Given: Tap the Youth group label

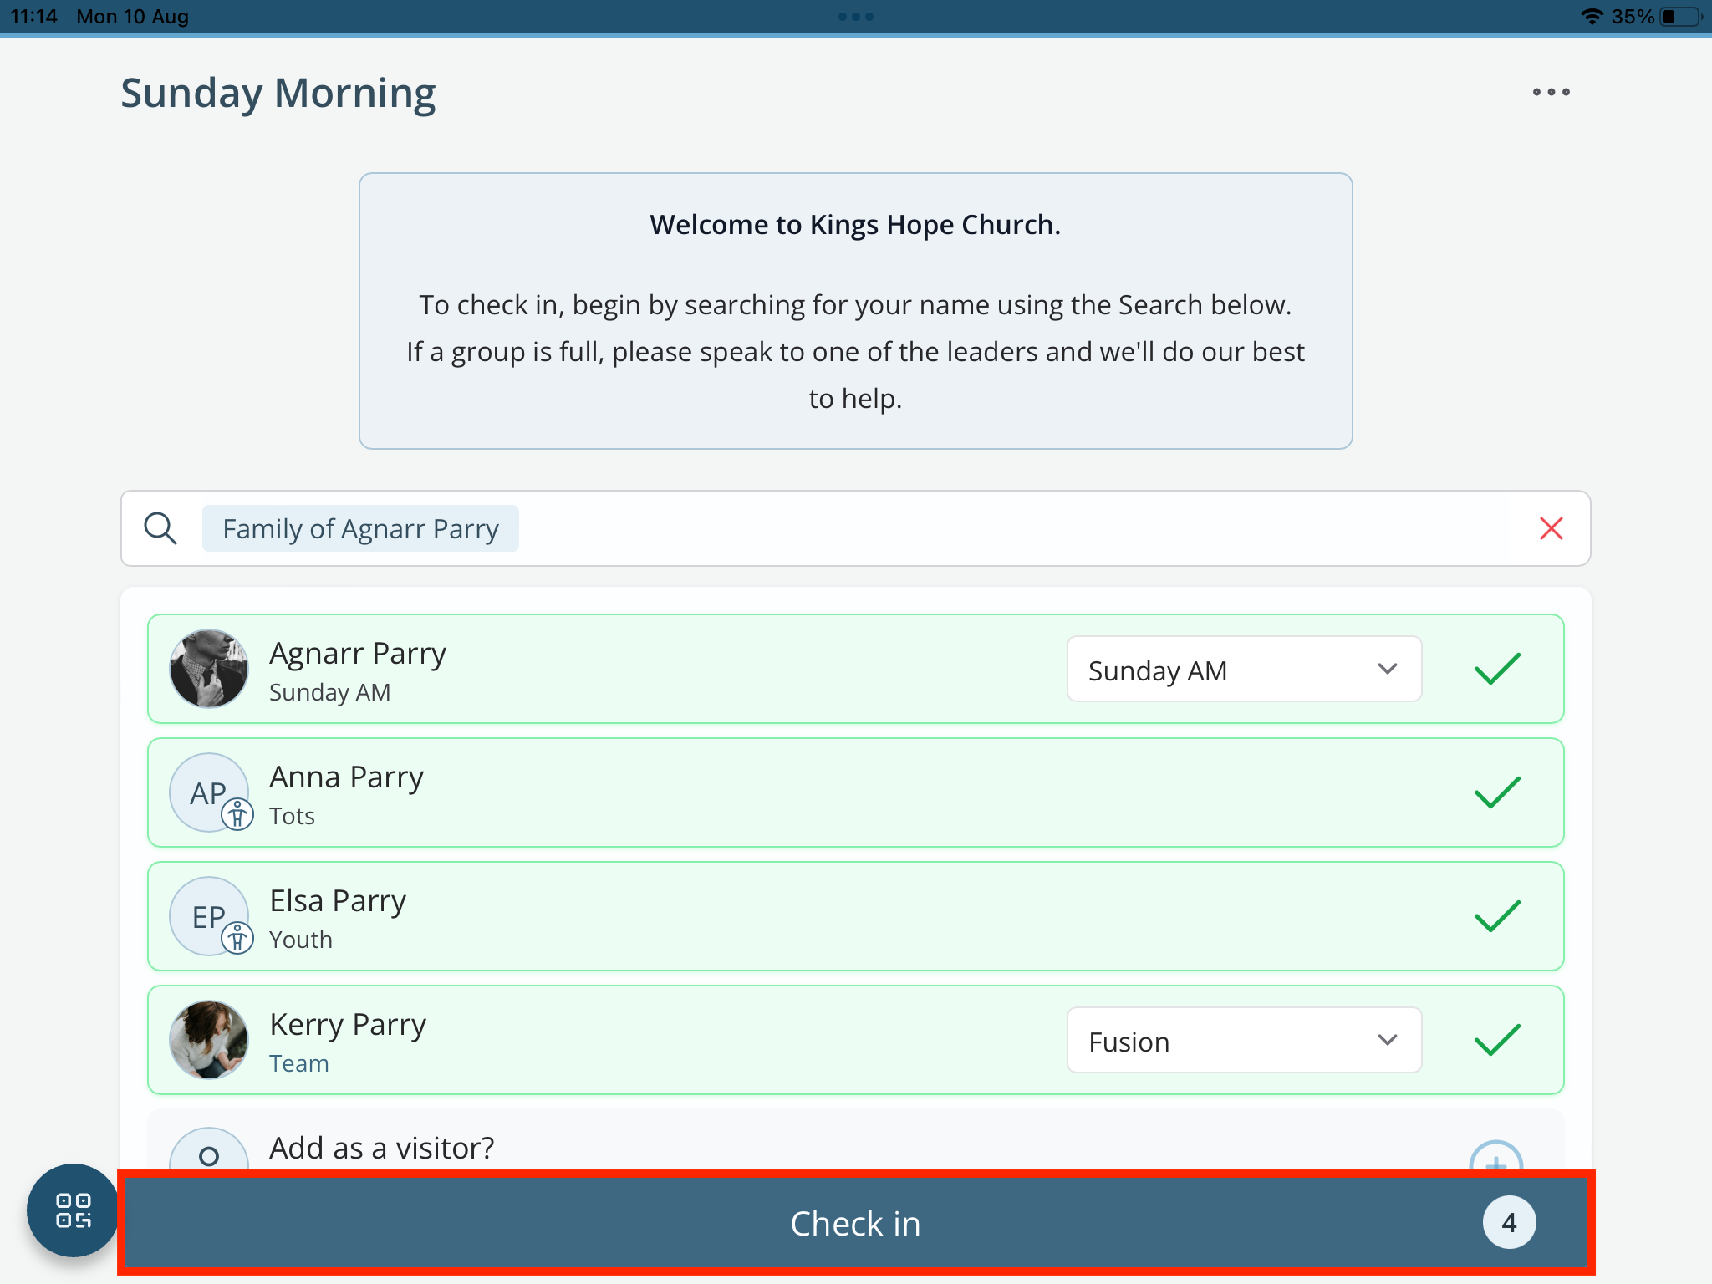Looking at the screenshot, I should coord(301,940).
